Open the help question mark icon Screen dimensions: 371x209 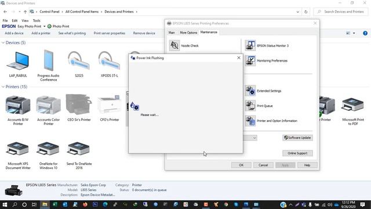365,33
